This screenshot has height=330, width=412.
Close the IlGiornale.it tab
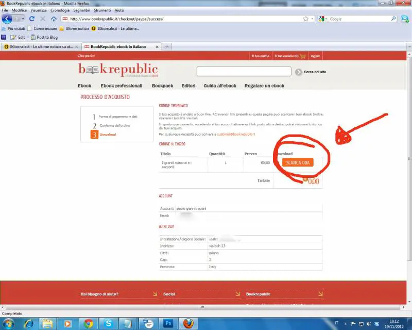pyautogui.click(x=76, y=47)
